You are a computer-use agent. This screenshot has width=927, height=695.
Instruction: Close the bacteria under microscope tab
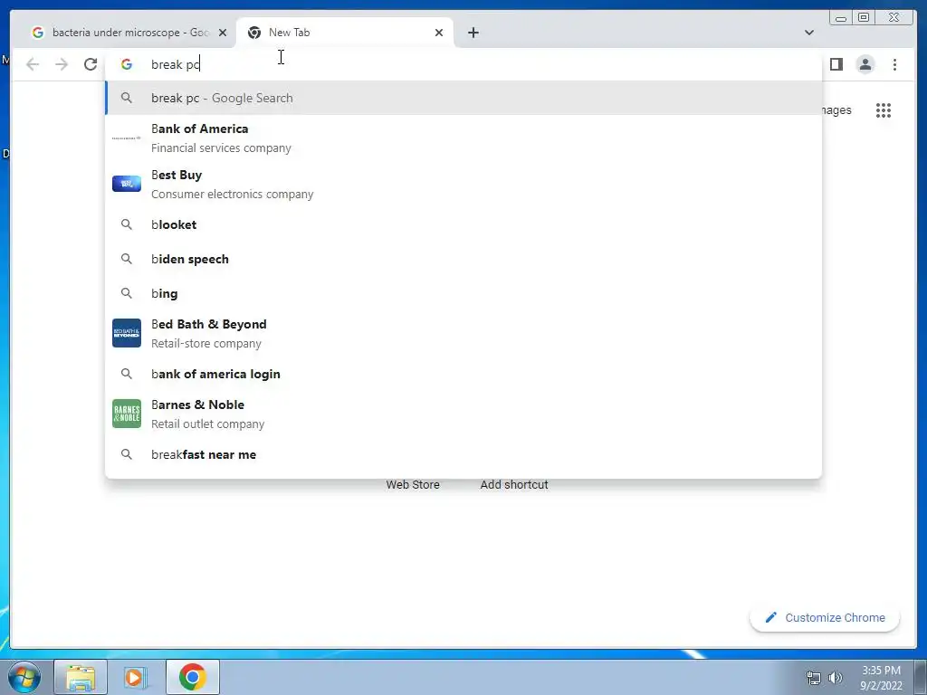(x=223, y=33)
